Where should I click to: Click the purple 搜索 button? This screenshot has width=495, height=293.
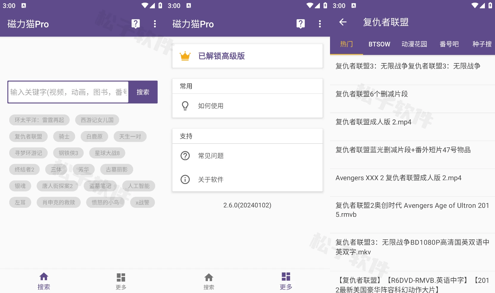(143, 92)
